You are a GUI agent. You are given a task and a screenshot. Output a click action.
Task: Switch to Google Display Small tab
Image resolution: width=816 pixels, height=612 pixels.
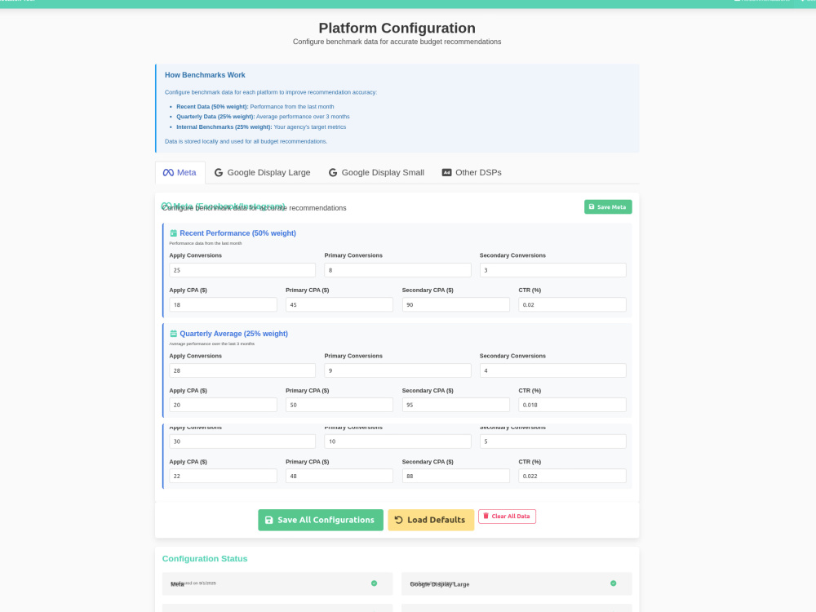coord(376,173)
